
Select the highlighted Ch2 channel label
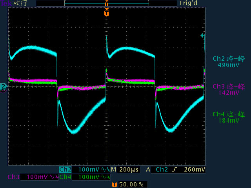[65, 170]
